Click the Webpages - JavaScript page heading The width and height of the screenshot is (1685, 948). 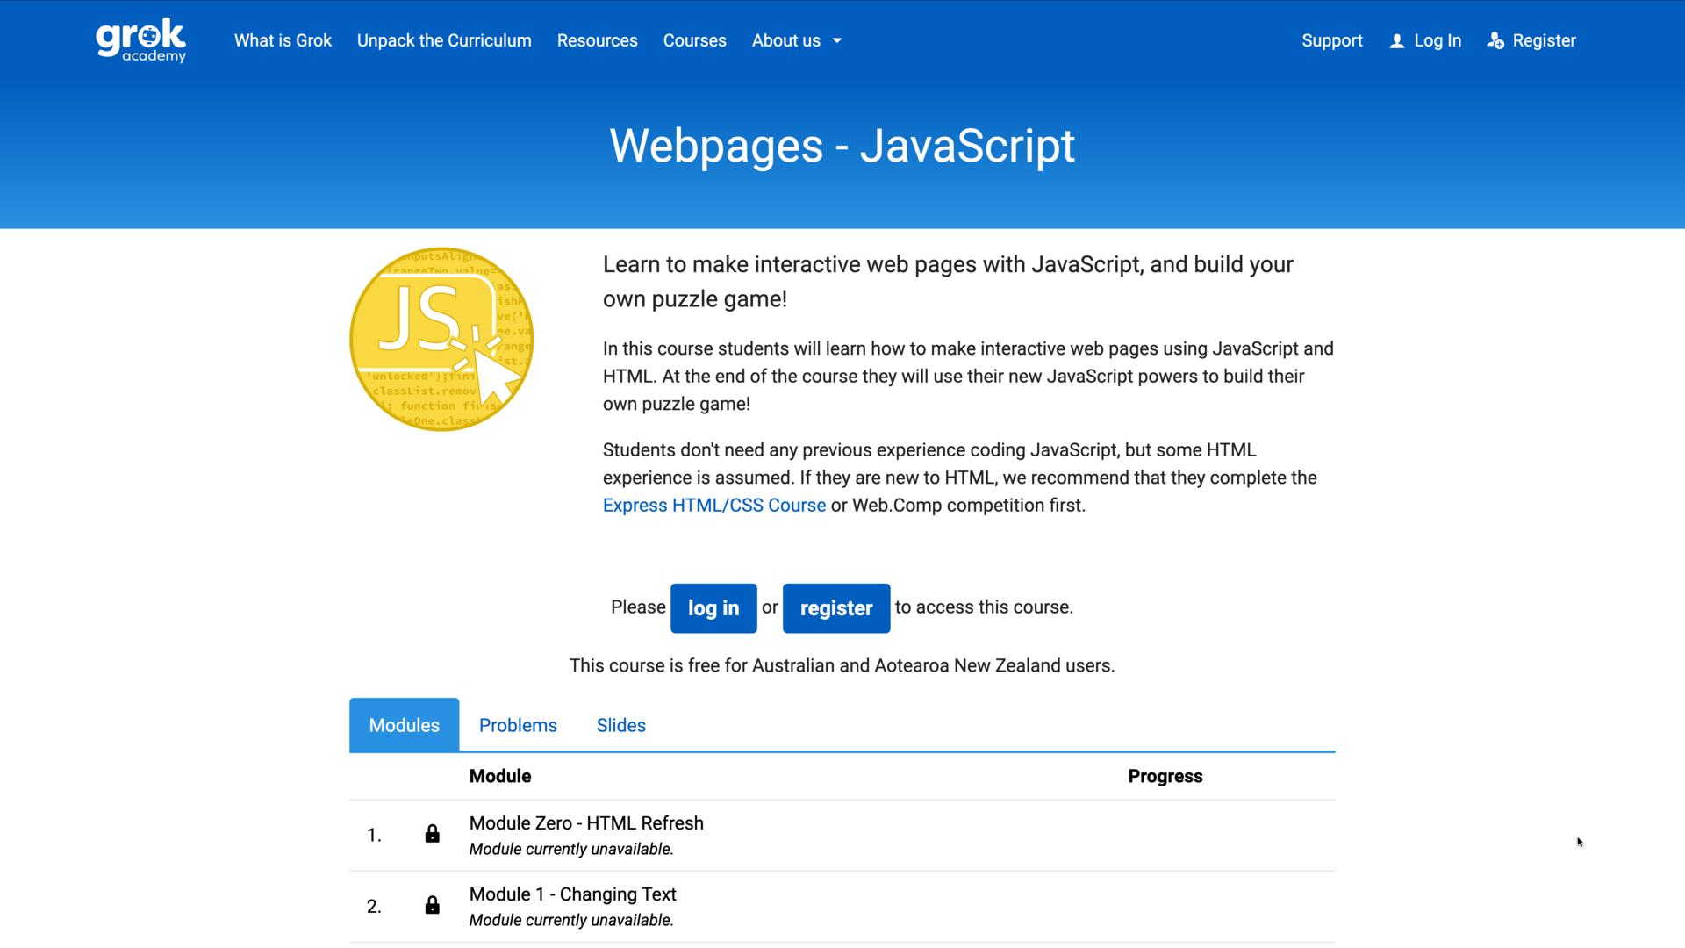[842, 146]
